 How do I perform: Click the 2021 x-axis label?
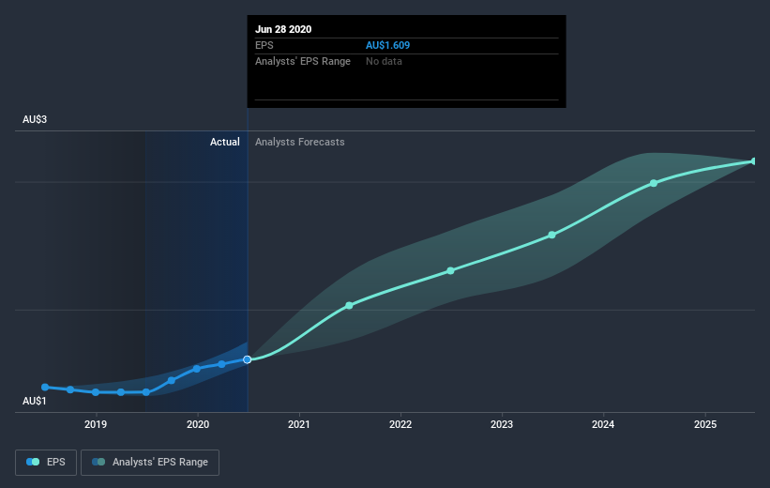[299, 424]
